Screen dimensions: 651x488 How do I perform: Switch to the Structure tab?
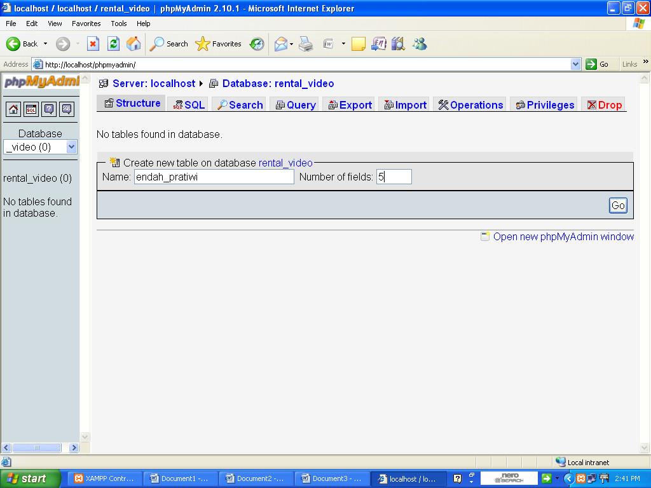[132, 104]
